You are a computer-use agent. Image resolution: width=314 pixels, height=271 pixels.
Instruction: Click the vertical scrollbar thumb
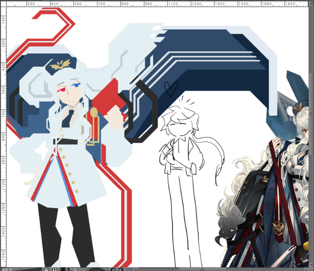[x=311, y=114]
